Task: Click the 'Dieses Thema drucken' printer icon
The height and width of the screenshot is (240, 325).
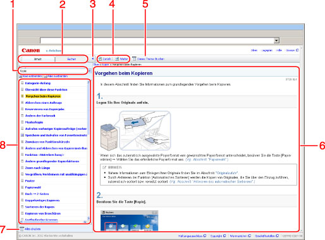Action: [134, 58]
